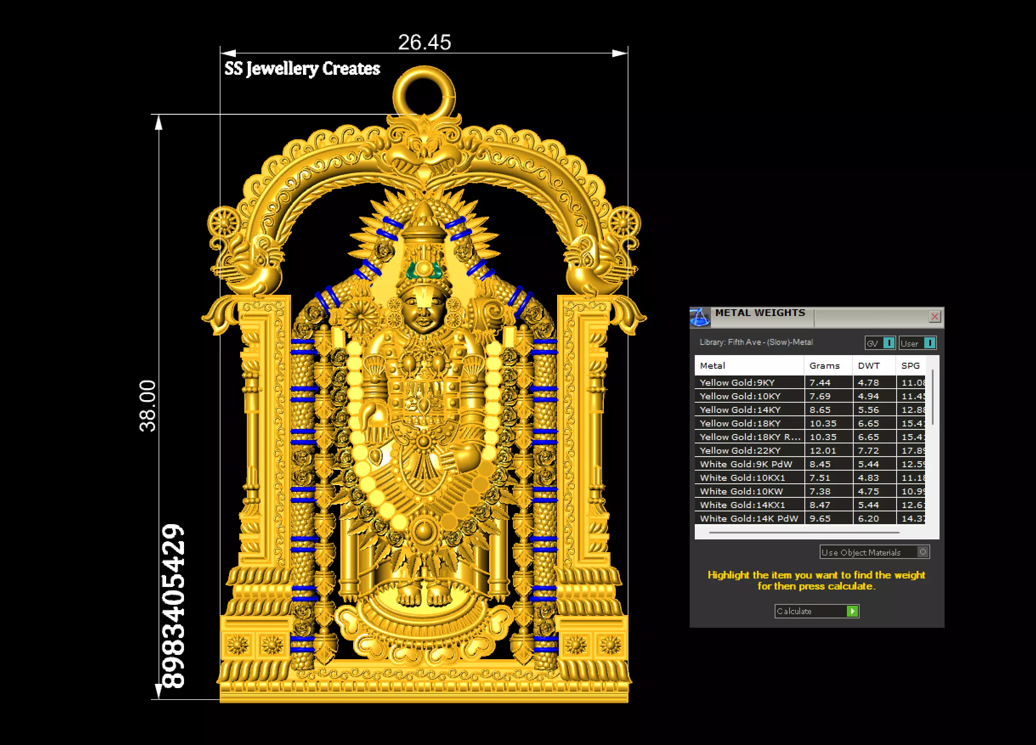The width and height of the screenshot is (1036, 745).
Task: Click the 7.69 grams cell
Action: pyautogui.click(x=828, y=396)
